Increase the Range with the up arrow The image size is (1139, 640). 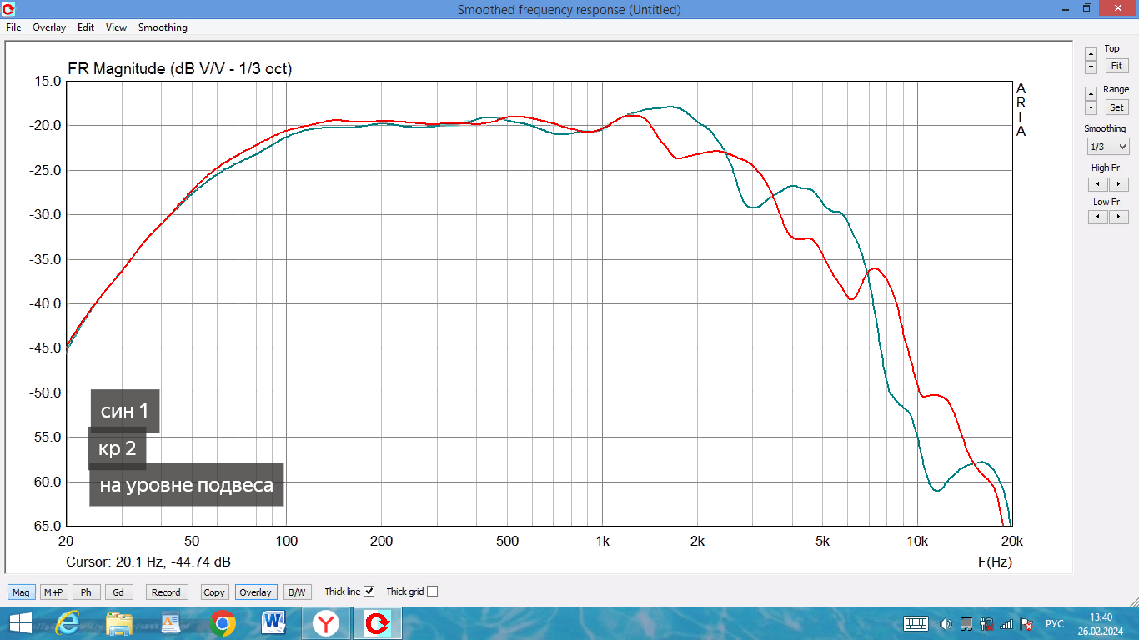click(x=1091, y=94)
